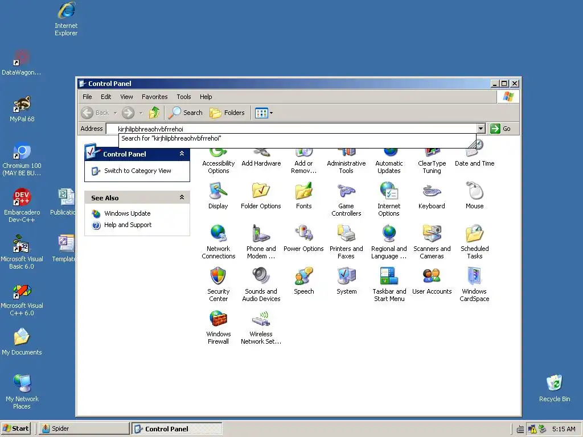583x437 pixels.
Task: Open System properties icon
Action: click(346, 281)
